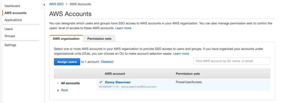
Task: Open Dashboard in the sidebar
Action: point(12,6)
